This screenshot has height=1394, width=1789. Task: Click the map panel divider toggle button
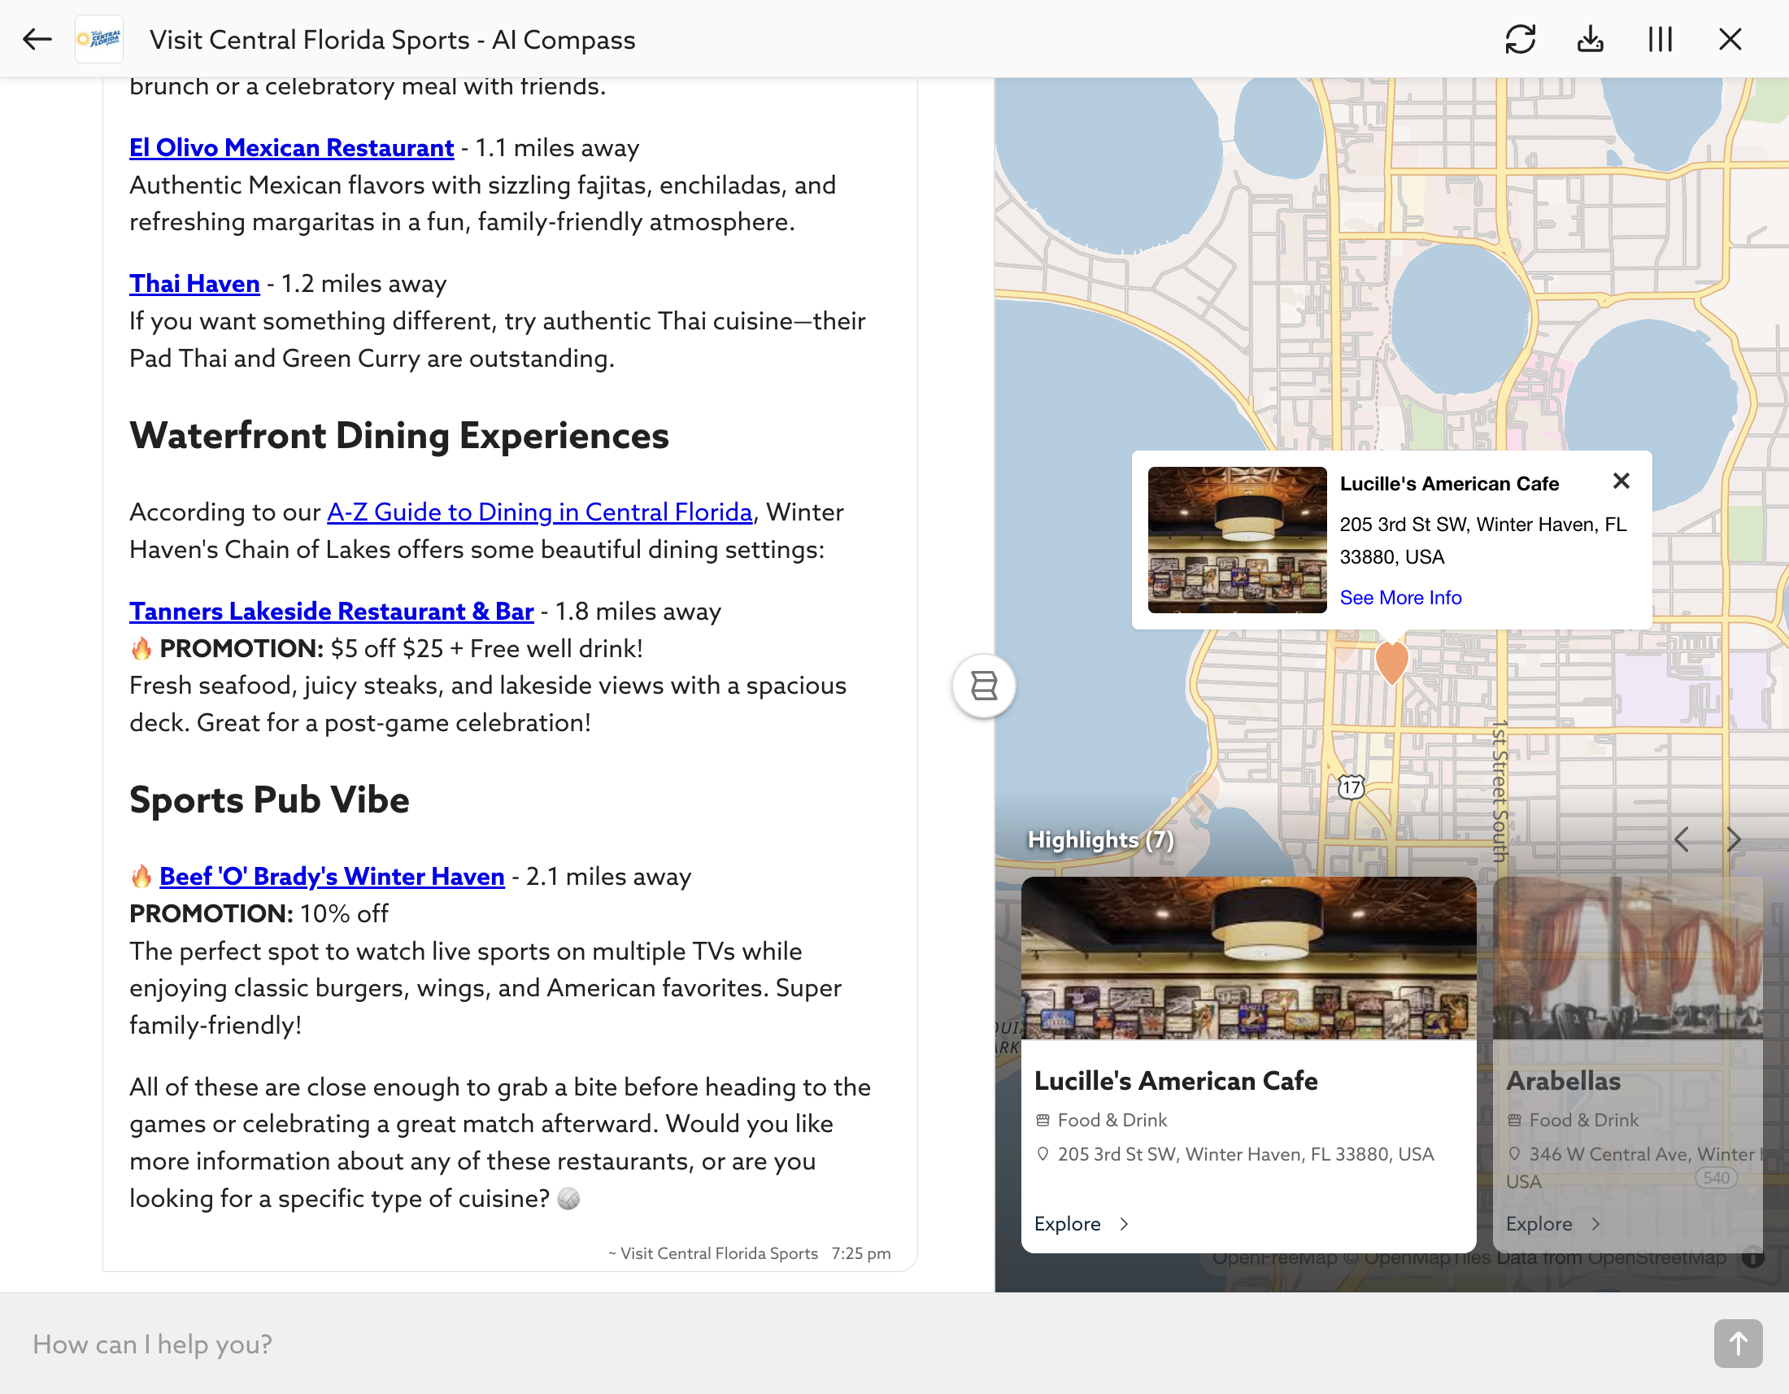[x=984, y=686]
